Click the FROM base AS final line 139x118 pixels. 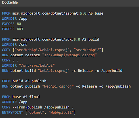(21, 97)
